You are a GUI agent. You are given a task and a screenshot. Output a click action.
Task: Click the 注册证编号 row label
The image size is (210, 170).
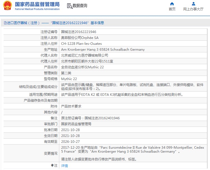click(49, 32)
